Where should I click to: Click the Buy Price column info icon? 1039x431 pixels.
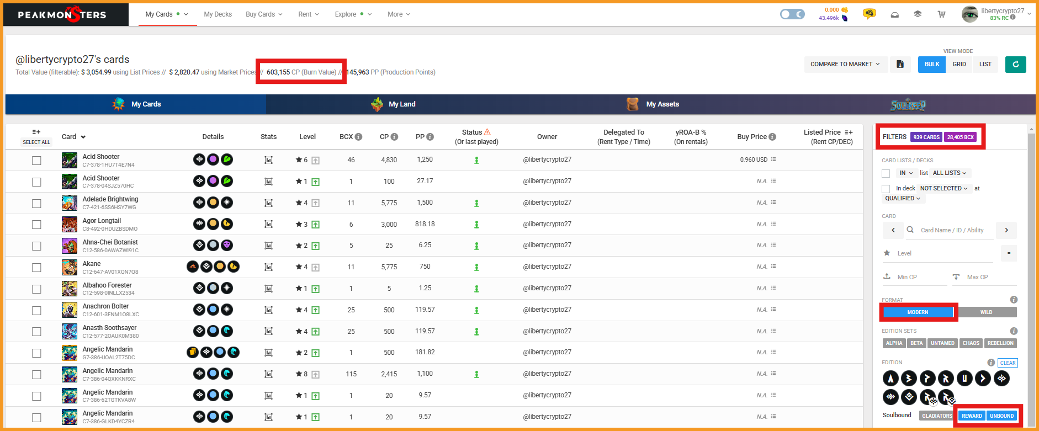coord(772,137)
